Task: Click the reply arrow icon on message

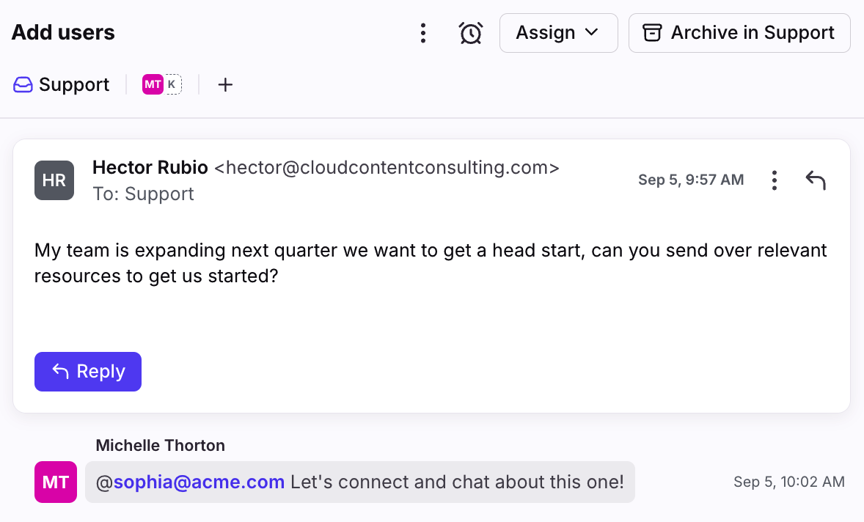Action: (816, 180)
